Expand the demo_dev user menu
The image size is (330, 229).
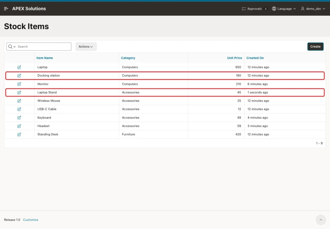[313, 9]
